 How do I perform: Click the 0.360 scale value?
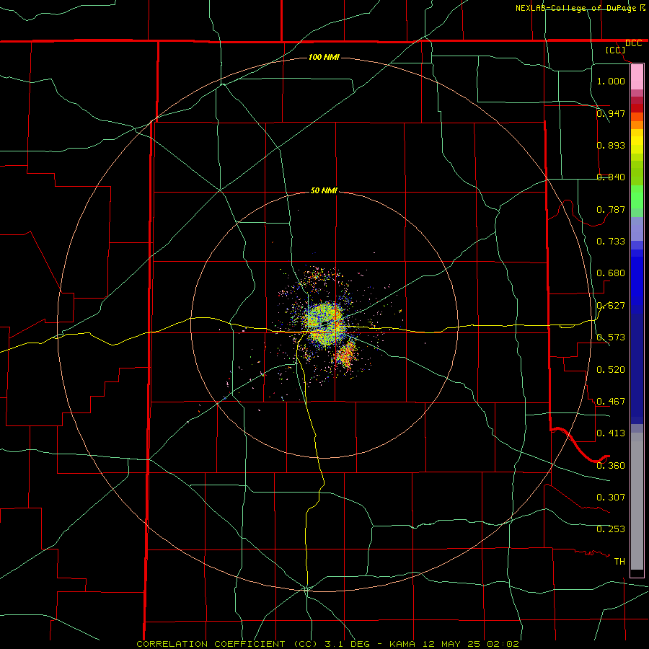611,466
